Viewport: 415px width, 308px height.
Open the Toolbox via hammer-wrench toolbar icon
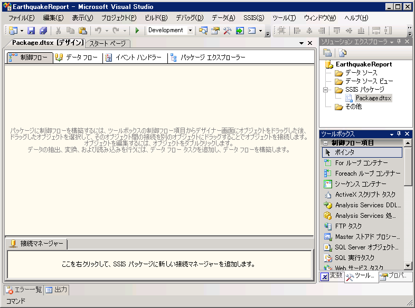tap(228, 31)
